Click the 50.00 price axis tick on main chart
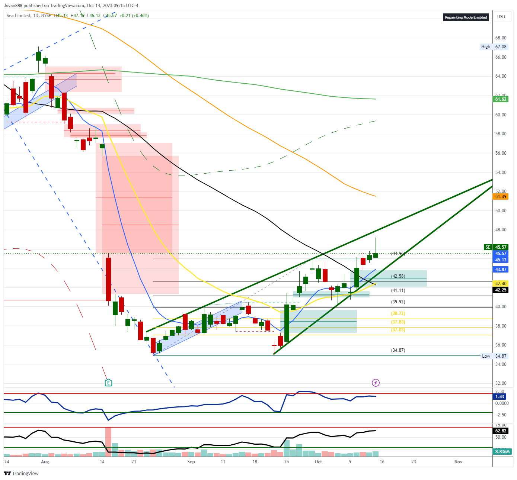The width and height of the screenshot is (517, 480). pyautogui.click(x=501, y=211)
